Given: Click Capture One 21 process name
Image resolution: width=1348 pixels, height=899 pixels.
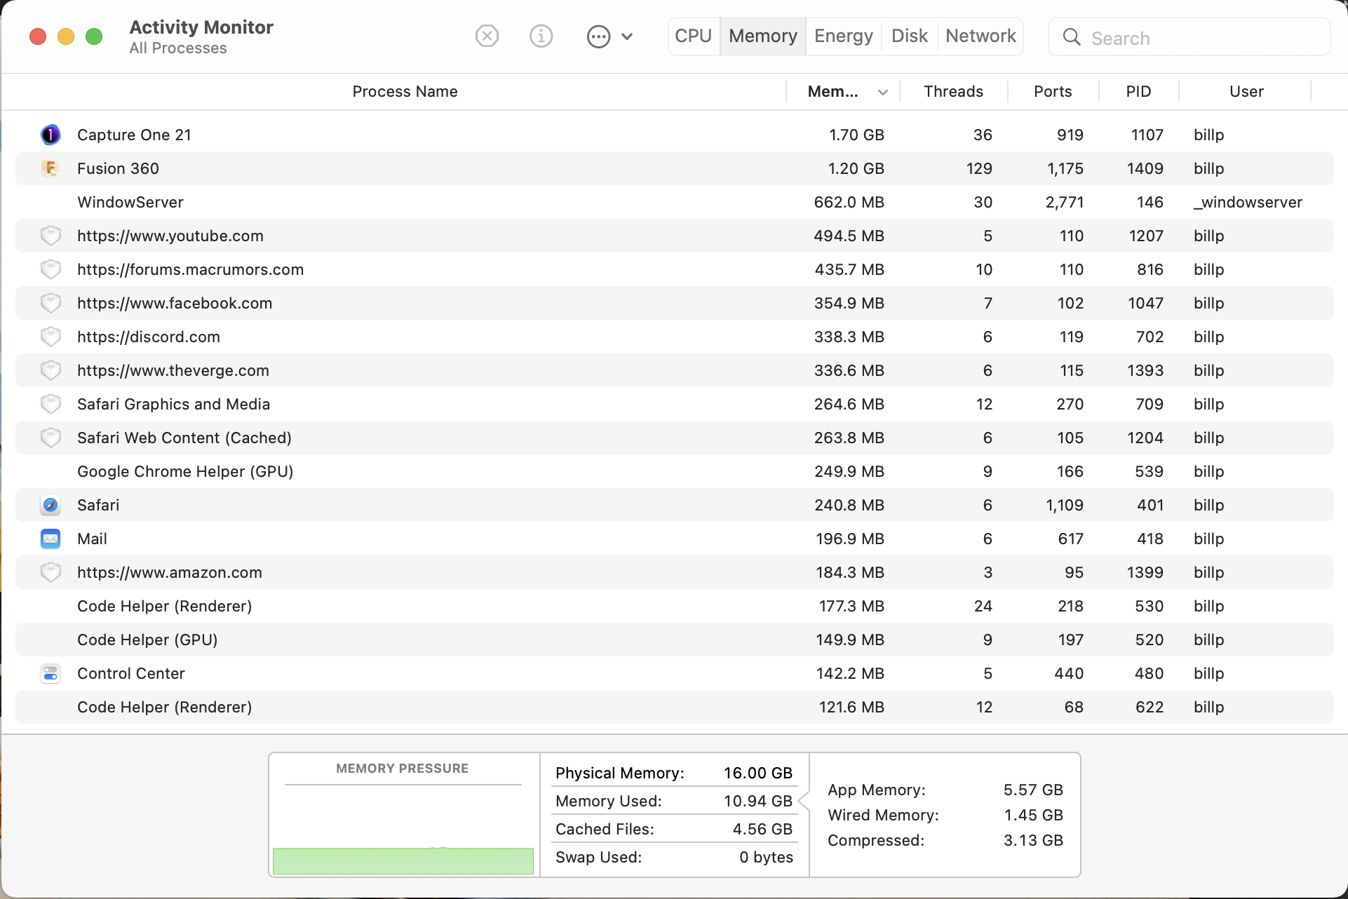Looking at the screenshot, I should (x=134, y=135).
